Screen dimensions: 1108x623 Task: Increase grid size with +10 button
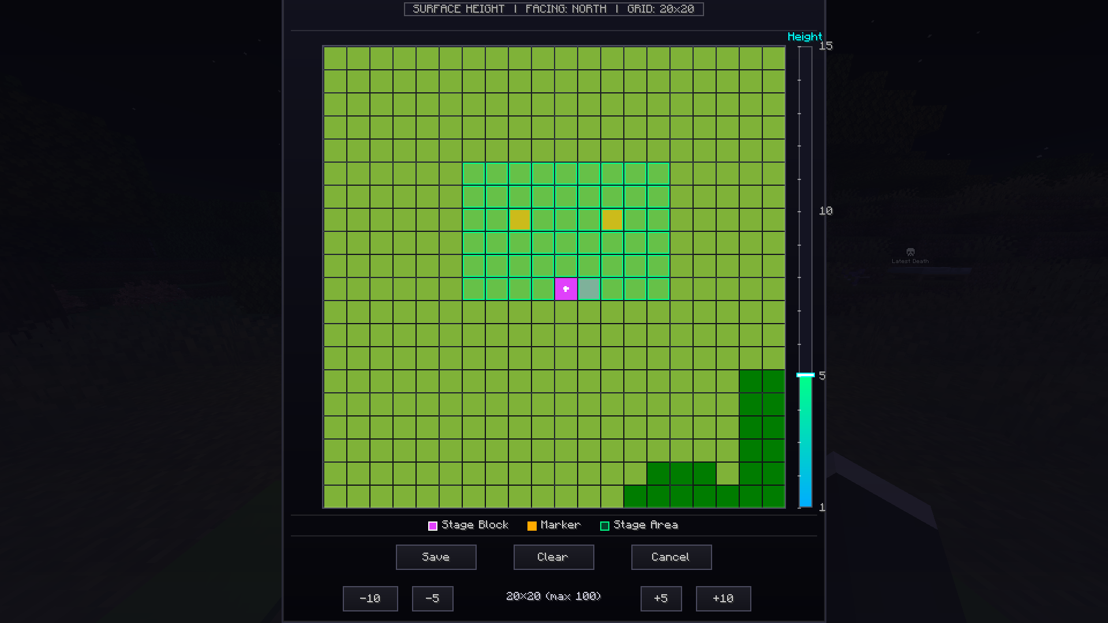coord(723,599)
